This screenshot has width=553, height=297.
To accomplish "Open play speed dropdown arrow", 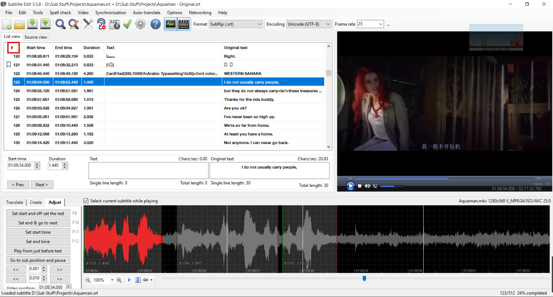I will (152, 280).
